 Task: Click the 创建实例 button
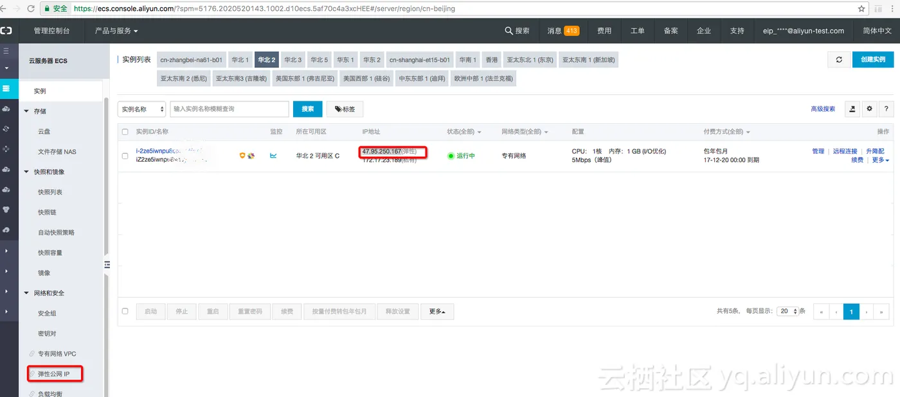(x=873, y=60)
